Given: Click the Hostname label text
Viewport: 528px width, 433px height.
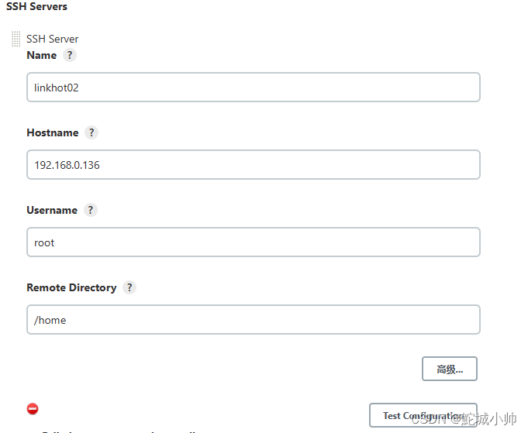Looking at the screenshot, I should [x=53, y=132].
